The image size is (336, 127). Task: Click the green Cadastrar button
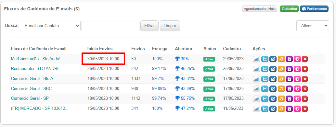[x=289, y=9]
